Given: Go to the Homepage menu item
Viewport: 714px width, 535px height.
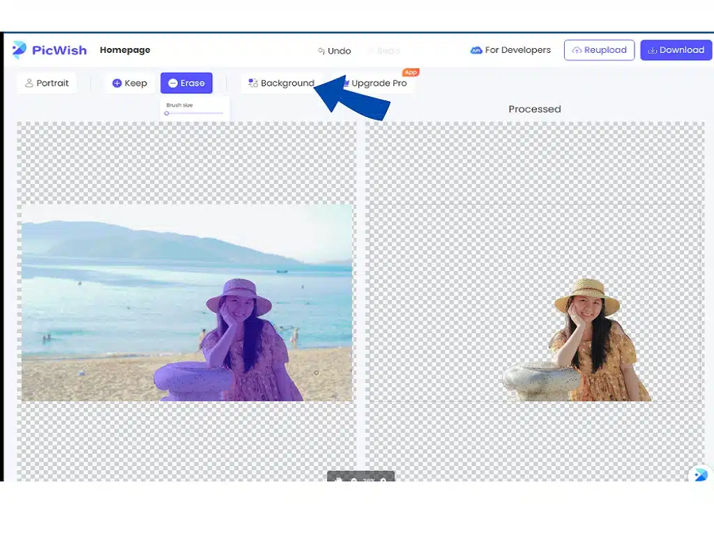Looking at the screenshot, I should 125,49.
